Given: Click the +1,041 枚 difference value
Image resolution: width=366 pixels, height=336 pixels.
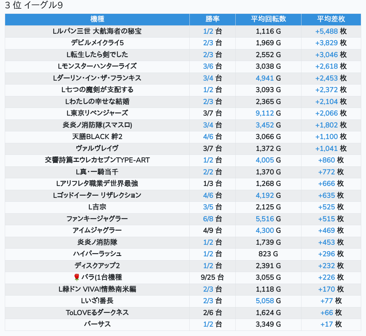Looking at the screenshot, I should tap(331, 148).
